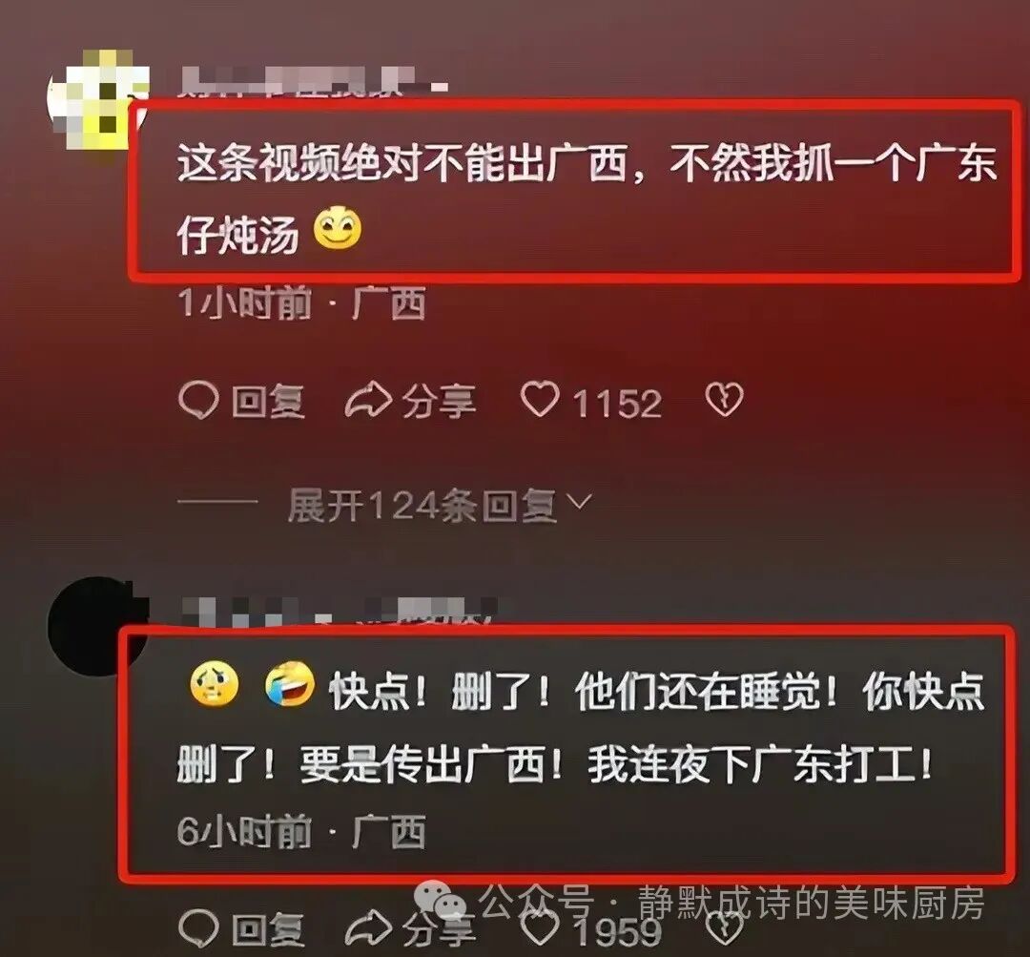Tap the share arrow icon under first comment
The width and height of the screenshot is (1030, 957).
(368, 401)
